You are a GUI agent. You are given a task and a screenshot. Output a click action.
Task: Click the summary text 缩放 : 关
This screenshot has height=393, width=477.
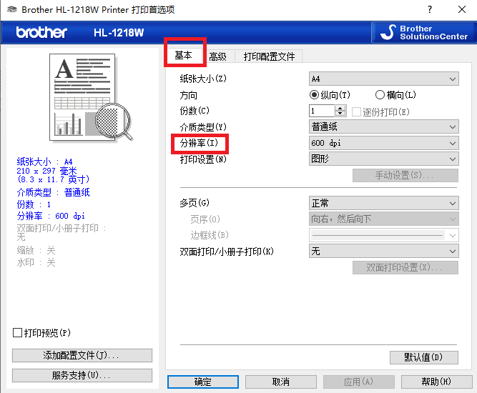tap(36, 251)
